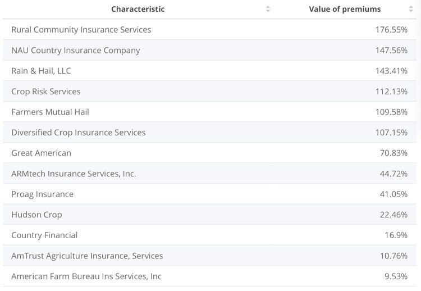Click the Great American row
This screenshot has width=421, height=291.
click(x=41, y=153)
